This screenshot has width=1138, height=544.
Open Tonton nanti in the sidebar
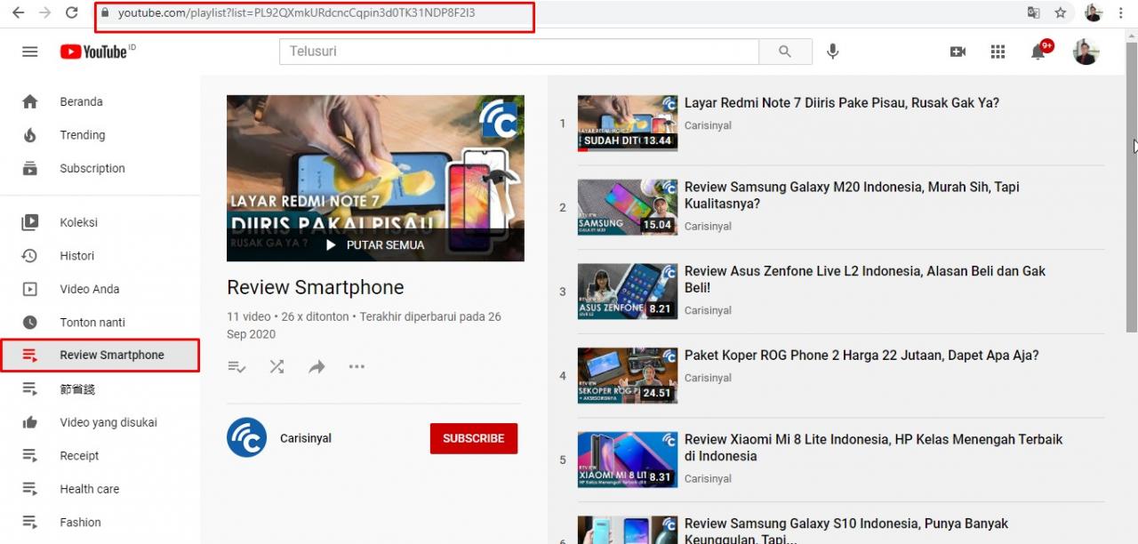(100, 322)
